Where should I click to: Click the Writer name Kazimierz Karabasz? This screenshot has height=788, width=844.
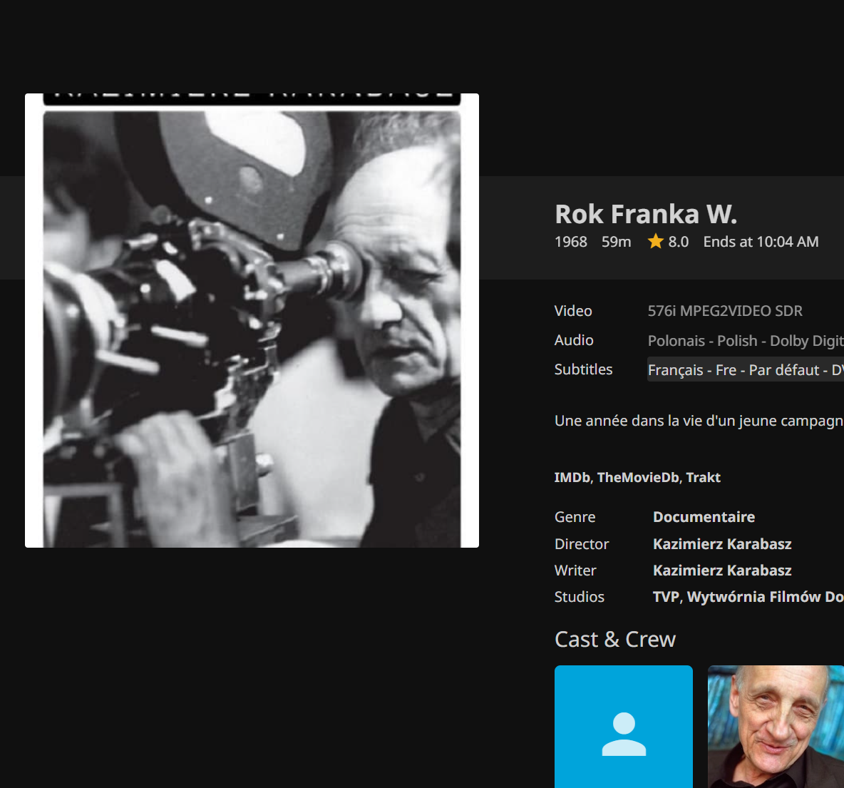722,570
